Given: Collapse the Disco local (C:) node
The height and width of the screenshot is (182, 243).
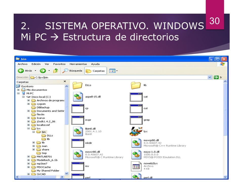Looking at the screenshot, I should pyautogui.click(x=23, y=97).
